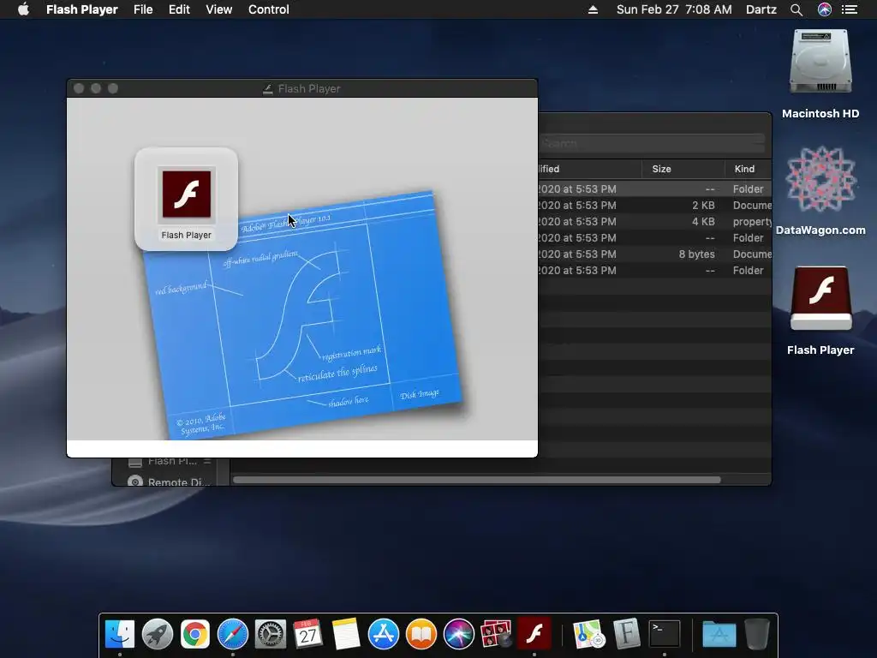877x658 pixels.
Task: Open Photo Booth from the Dock
Action: click(496, 635)
